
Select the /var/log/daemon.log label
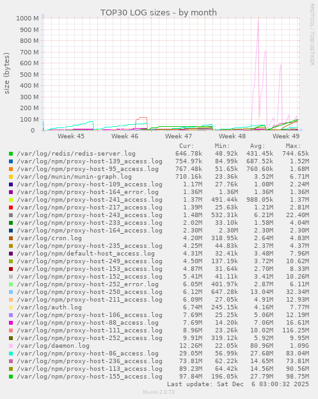(53, 346)
